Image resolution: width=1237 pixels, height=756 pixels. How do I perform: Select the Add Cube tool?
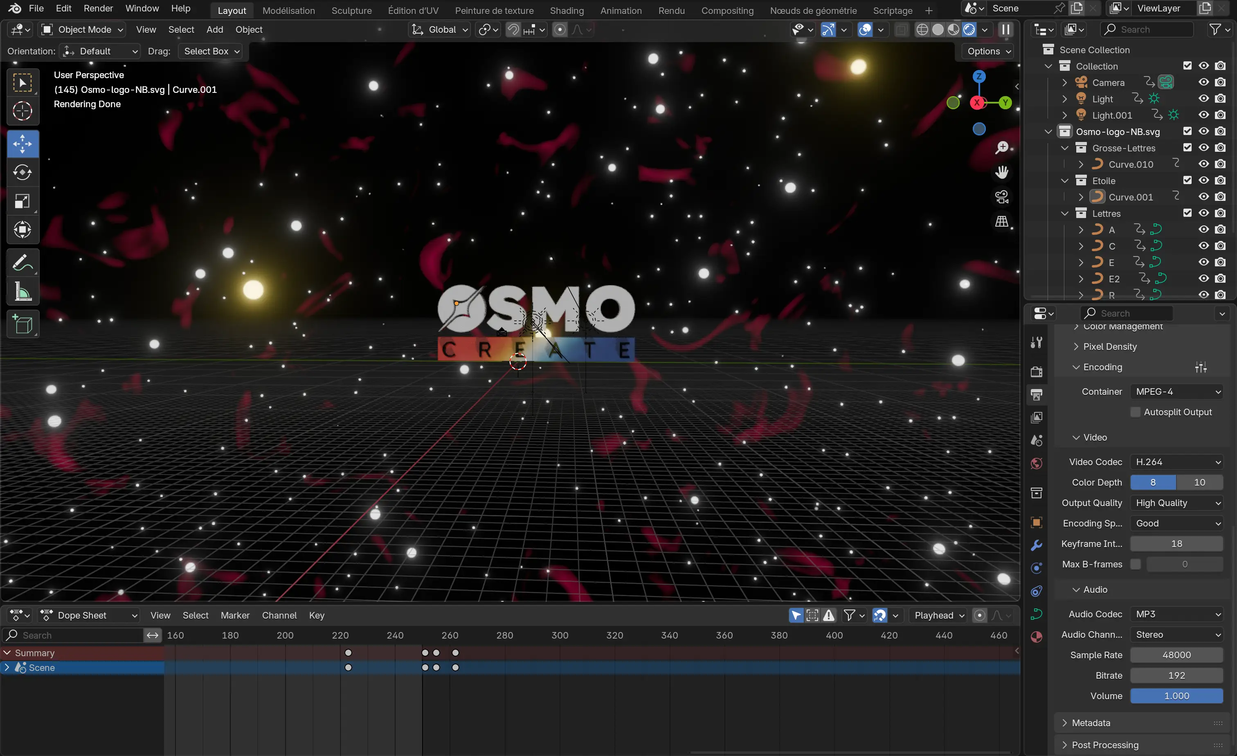tap(22, 324)
